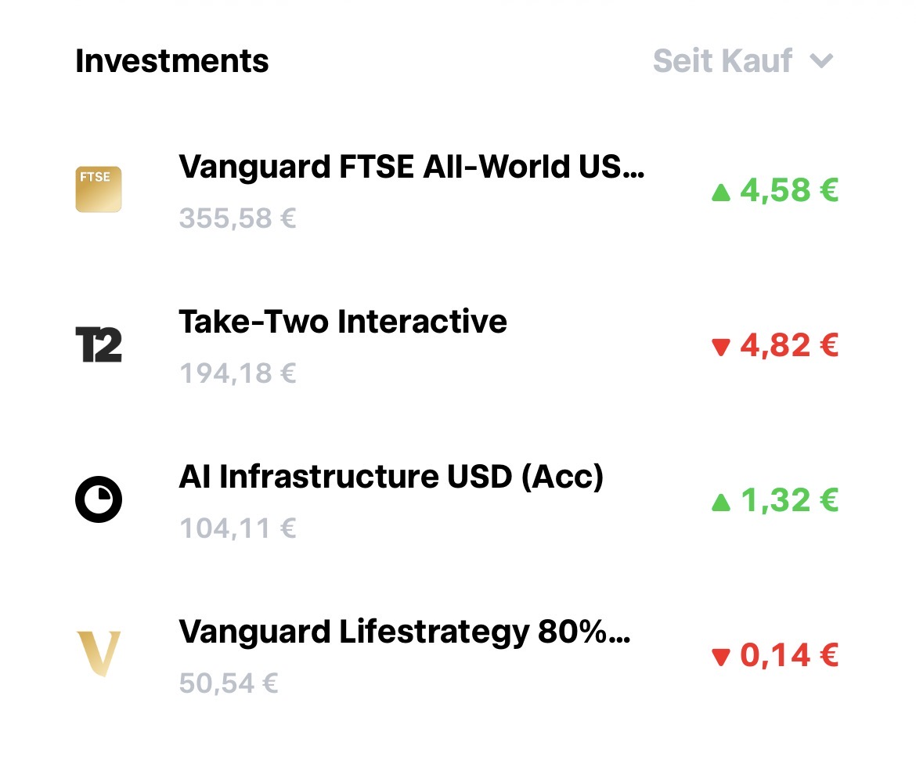The height and width of the screenshot is (764, 916).
Task: Tap the gold Vanguard V logo
Action: (x=99, y=654)
